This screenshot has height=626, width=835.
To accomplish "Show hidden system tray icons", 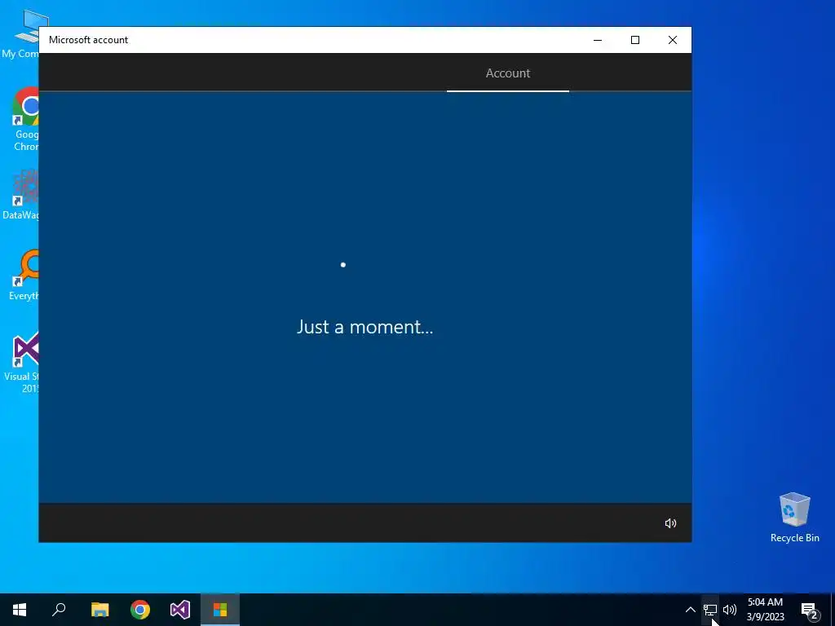I will coord(690,610).
